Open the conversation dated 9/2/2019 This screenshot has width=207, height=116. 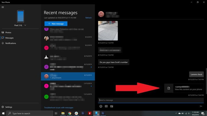(x=68, y=48)
